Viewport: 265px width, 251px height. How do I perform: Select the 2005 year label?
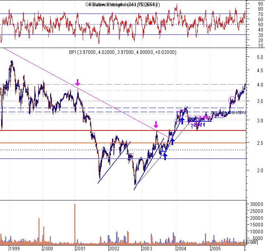(216, 248)
